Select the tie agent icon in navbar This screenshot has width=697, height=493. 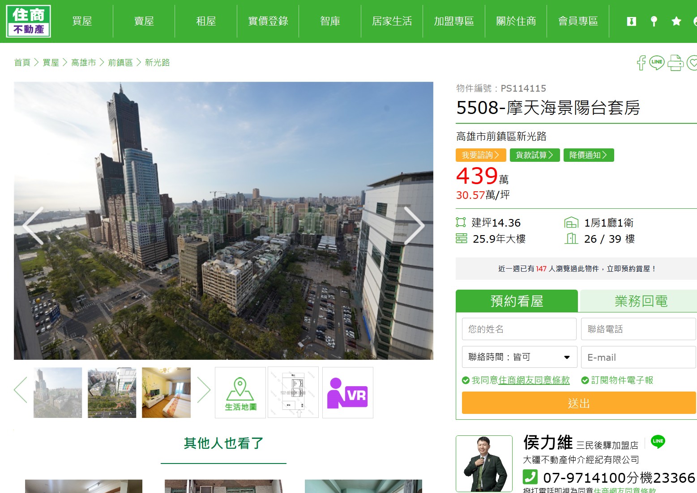pyautogui.click(x=632, y=21)
